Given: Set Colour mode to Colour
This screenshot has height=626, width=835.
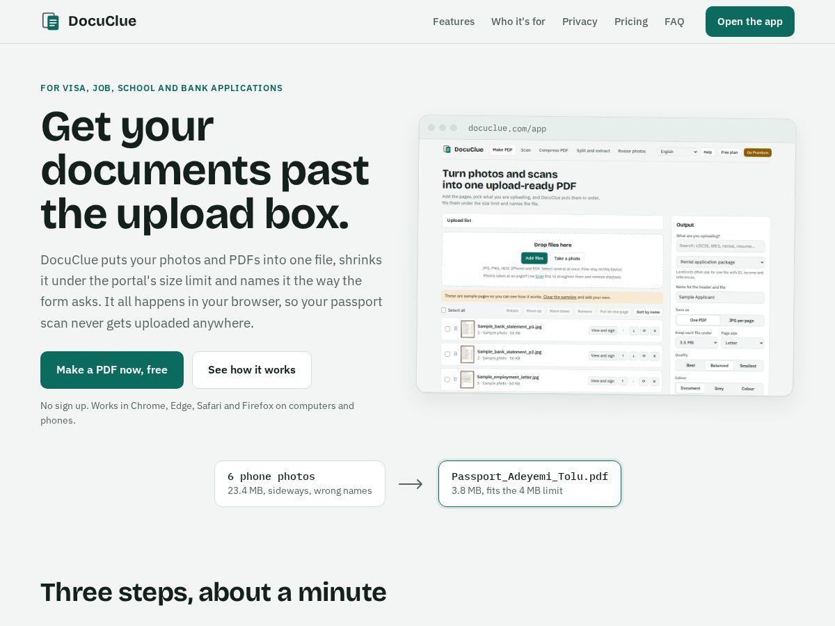Looking at the screenshot, I should [748, 389].
